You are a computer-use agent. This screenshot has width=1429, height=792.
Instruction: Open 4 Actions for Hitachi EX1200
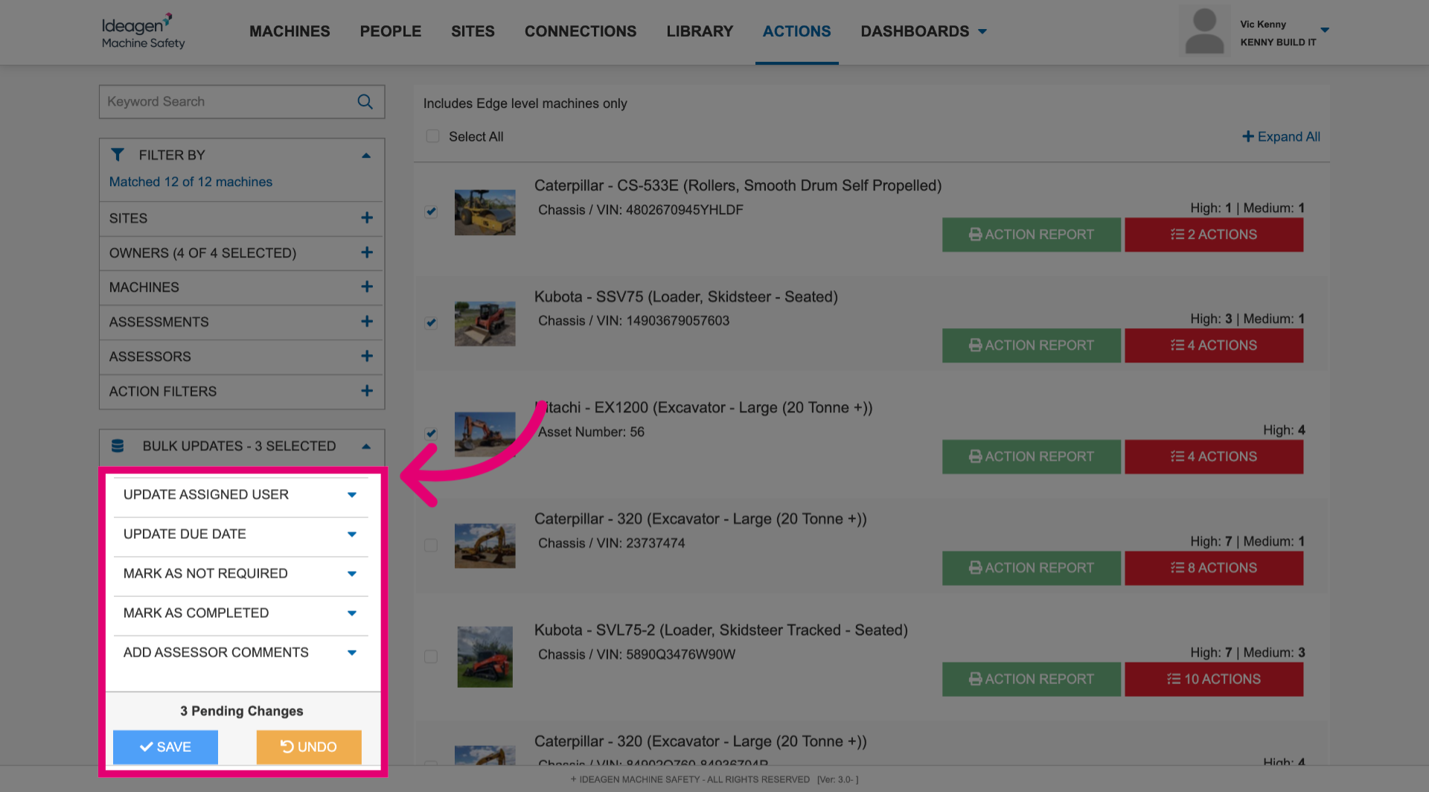pyautogui.click(x=1213, y=456)
